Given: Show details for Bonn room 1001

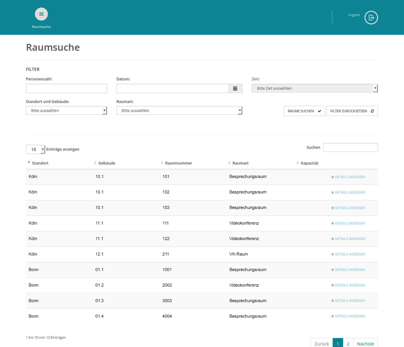Looking at the screenshot, I should pyautogui.click(x=348, y=270).
